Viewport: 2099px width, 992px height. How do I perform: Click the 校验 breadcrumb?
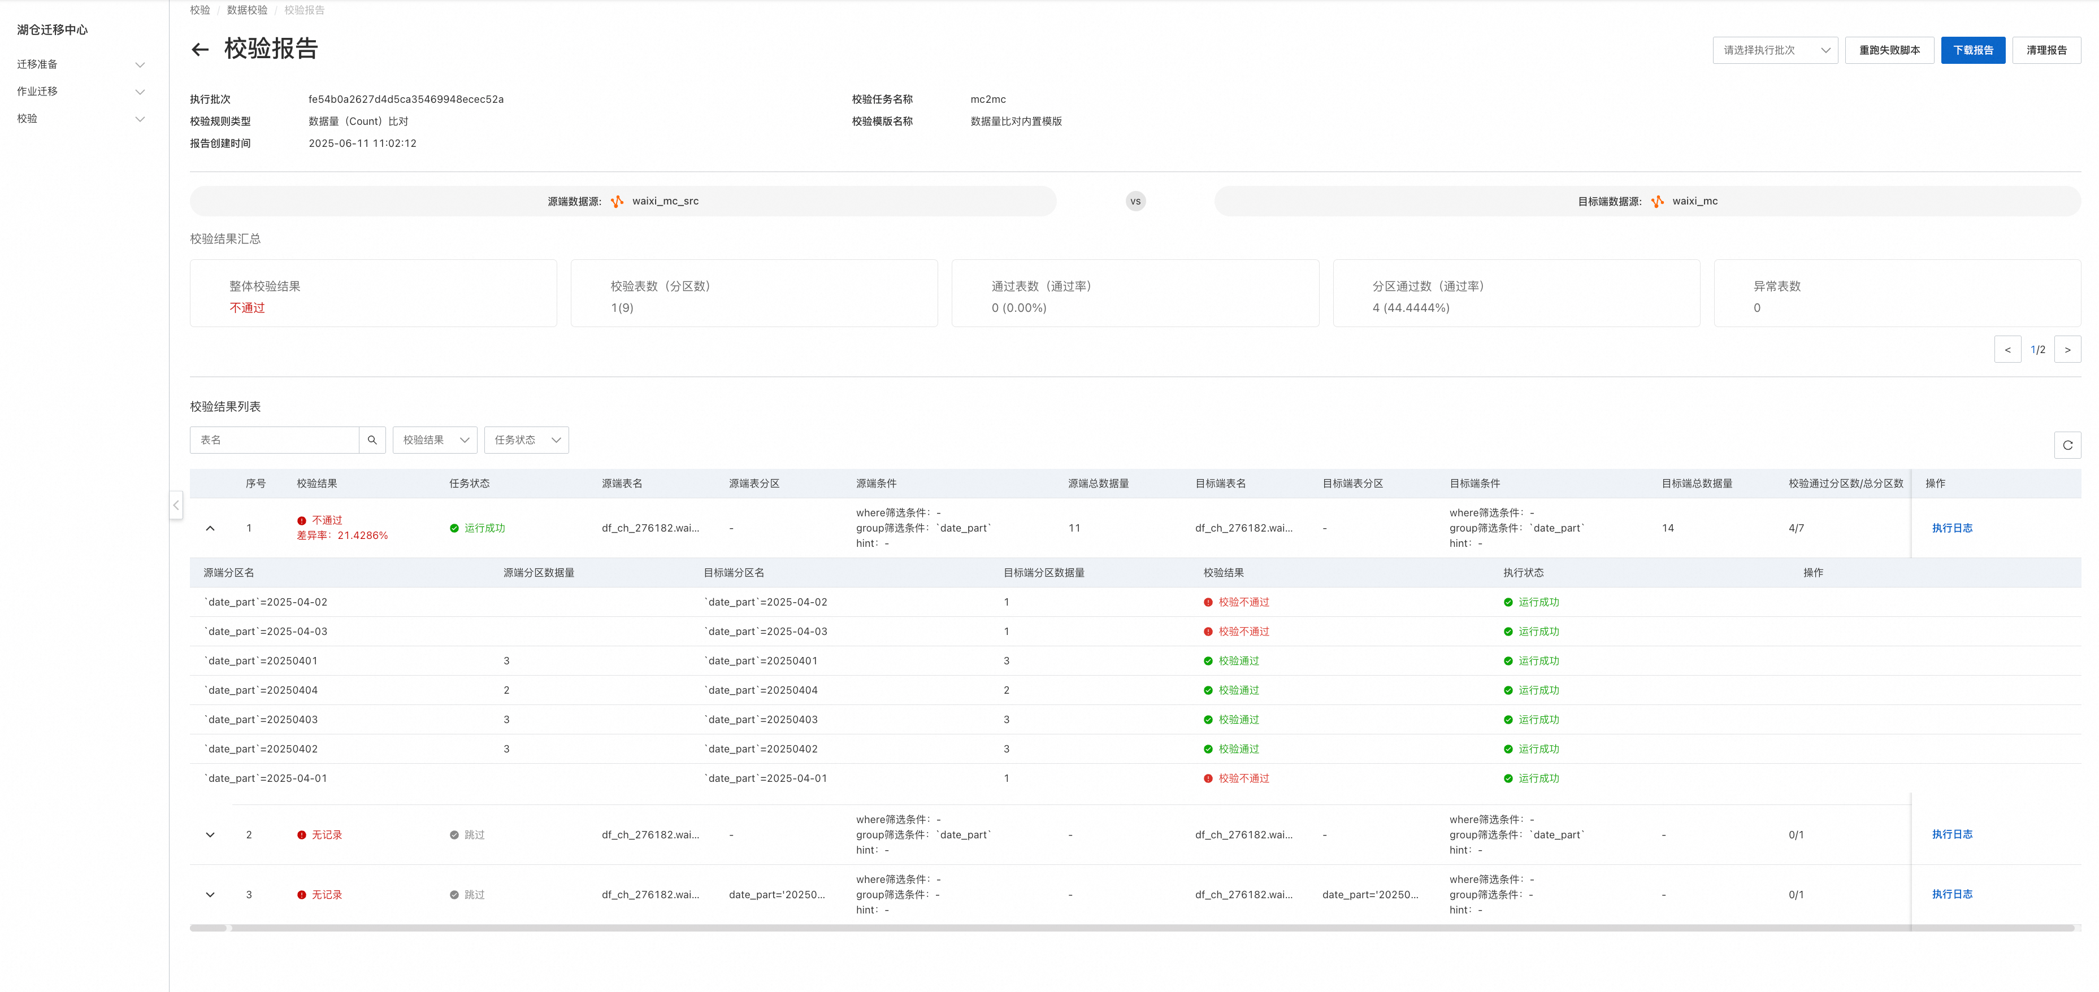click(x=200, y=10)
